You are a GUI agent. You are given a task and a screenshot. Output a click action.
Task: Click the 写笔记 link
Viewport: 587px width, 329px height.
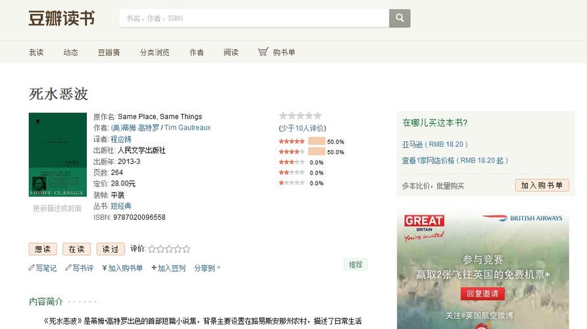[46, 268]
